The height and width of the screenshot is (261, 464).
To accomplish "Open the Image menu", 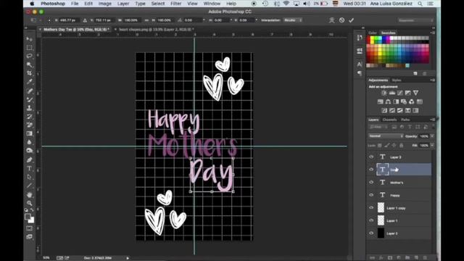I will coord(104,4).
